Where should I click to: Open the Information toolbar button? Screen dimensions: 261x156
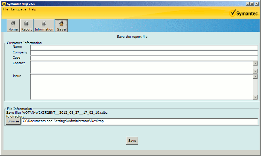pyautogui.click(x=44, y=26)
